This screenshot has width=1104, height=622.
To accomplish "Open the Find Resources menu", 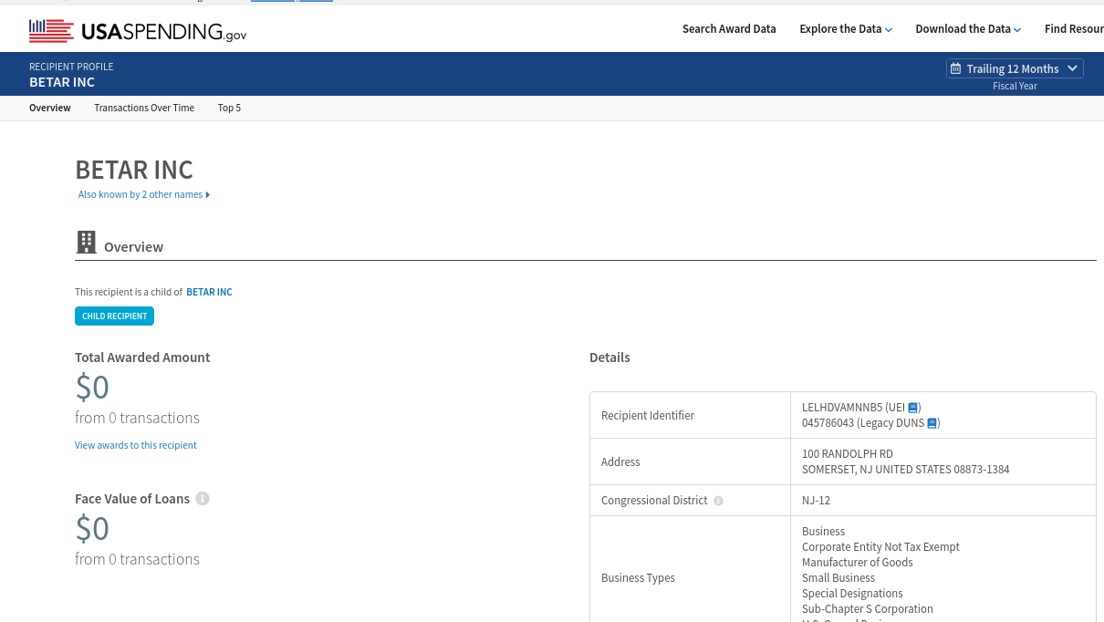I will [1074, 29].
